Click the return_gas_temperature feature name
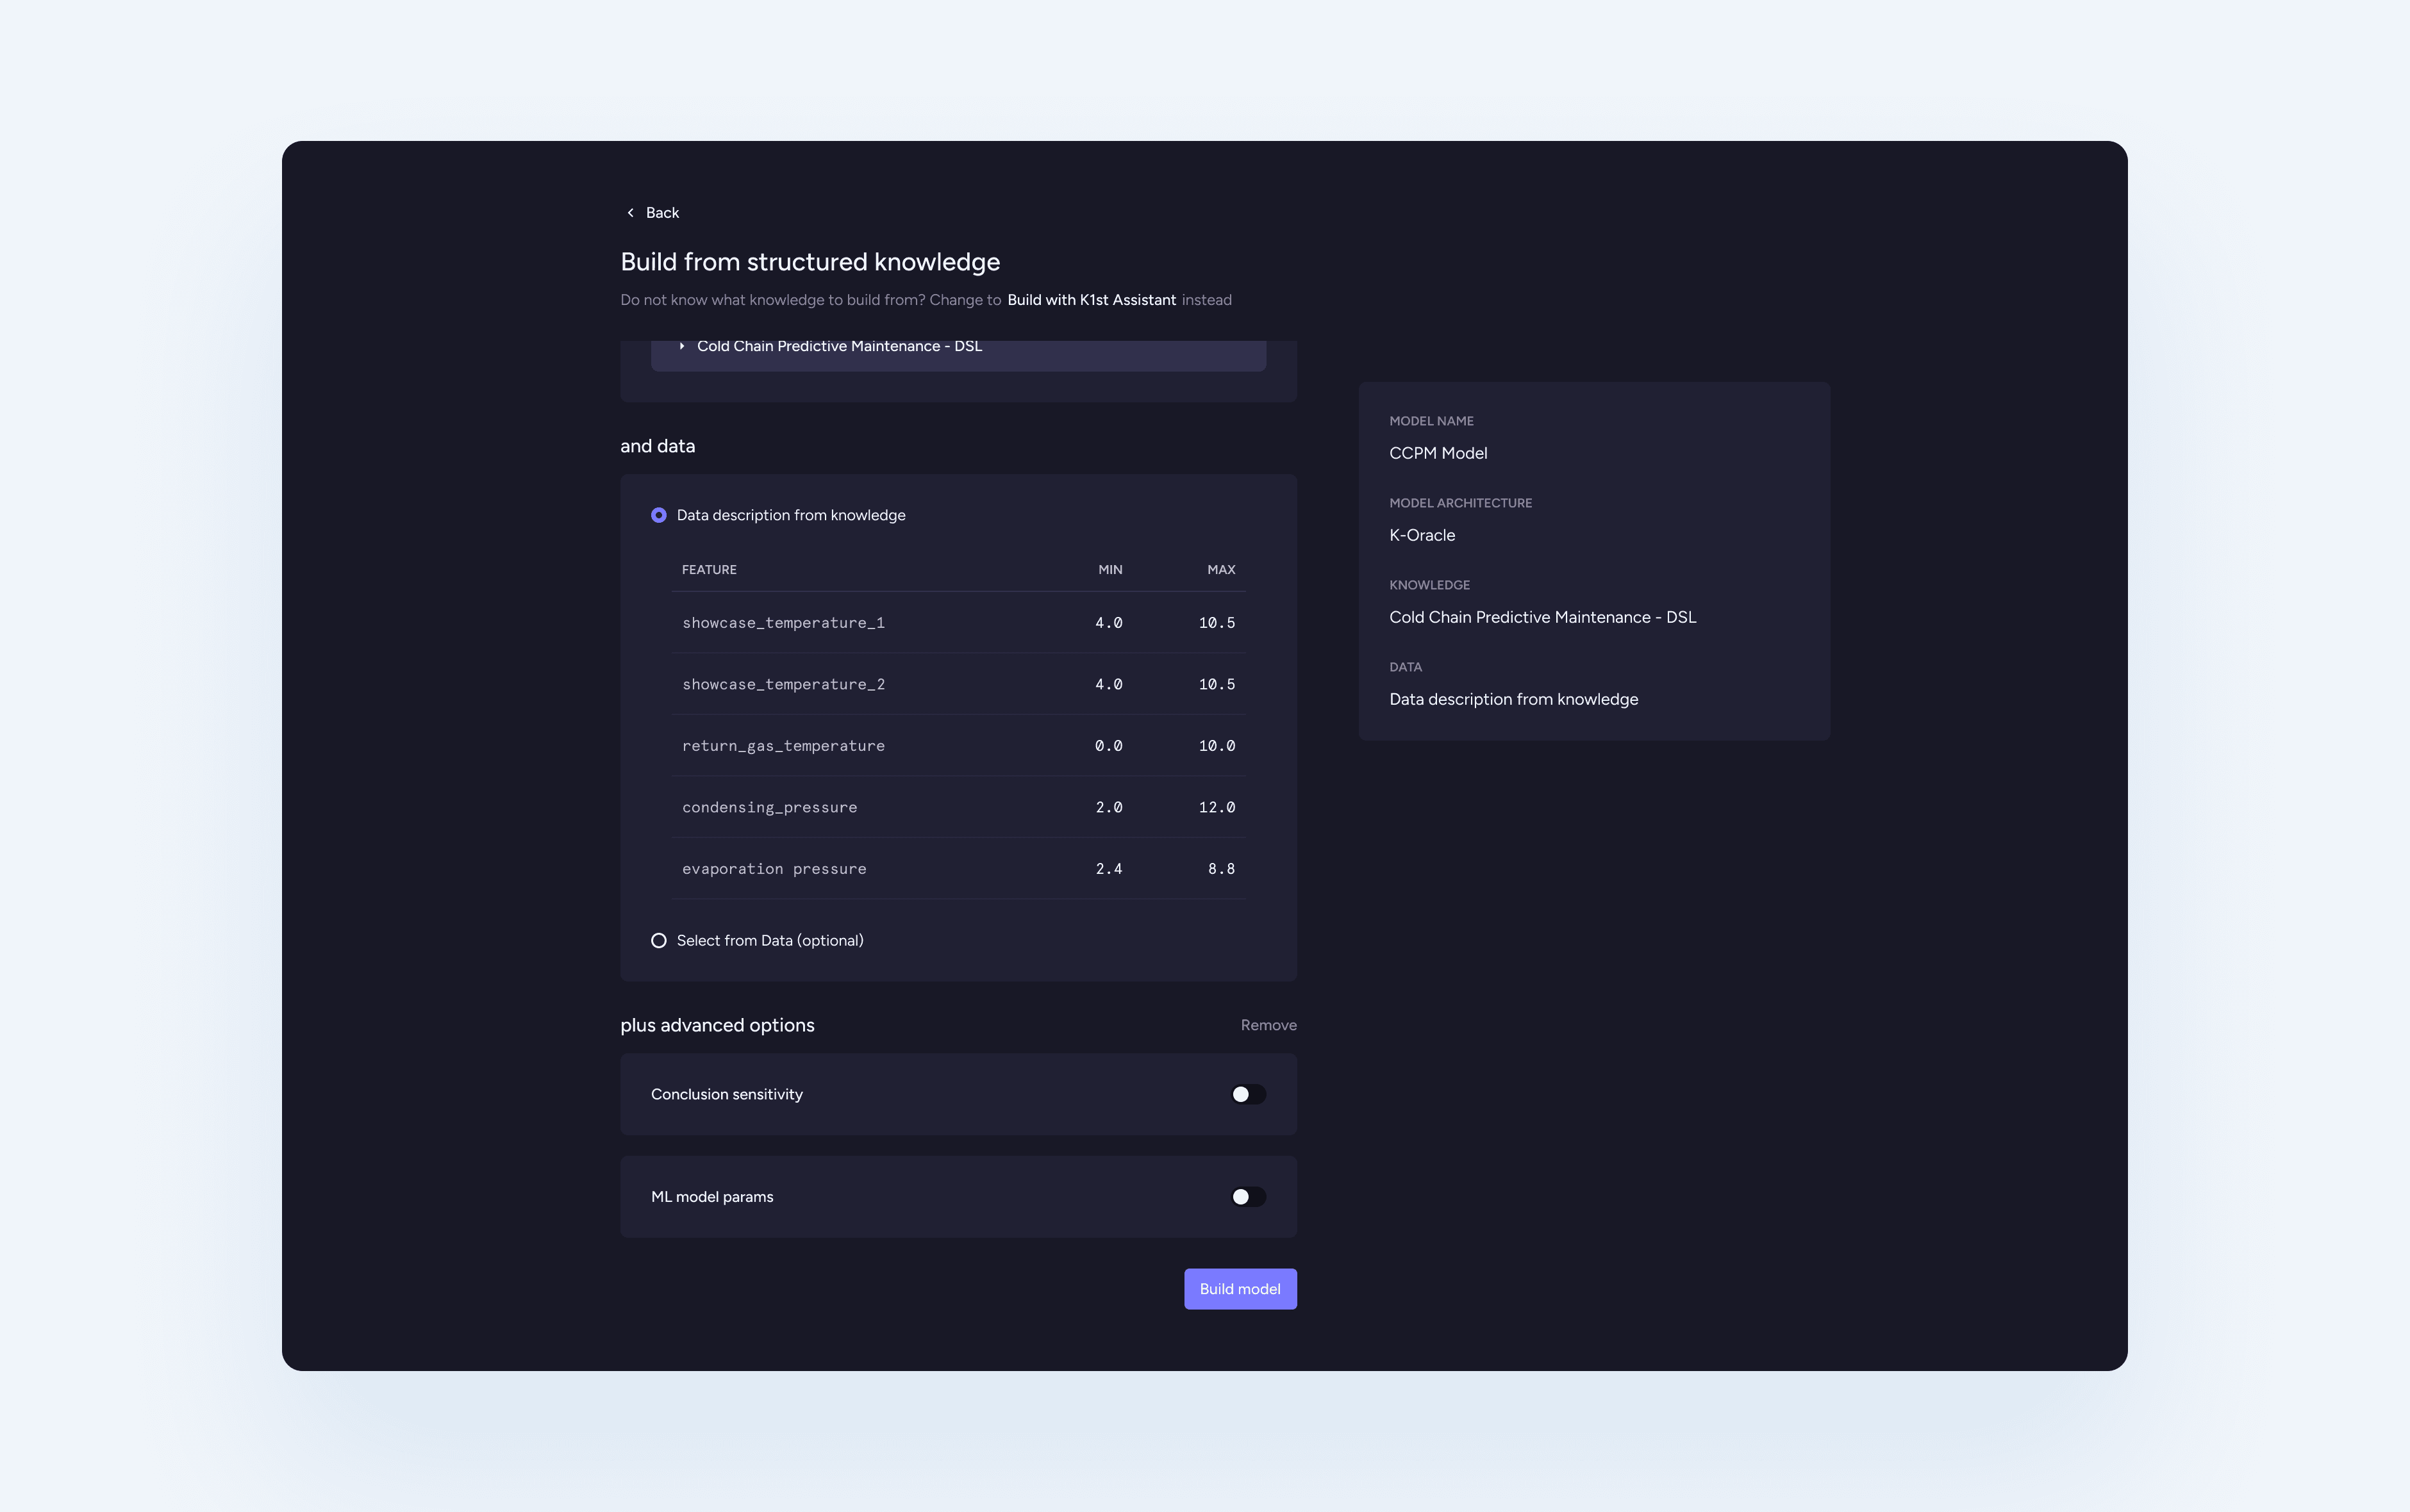Screen dimensions: 2410x1512 (783, 746)
